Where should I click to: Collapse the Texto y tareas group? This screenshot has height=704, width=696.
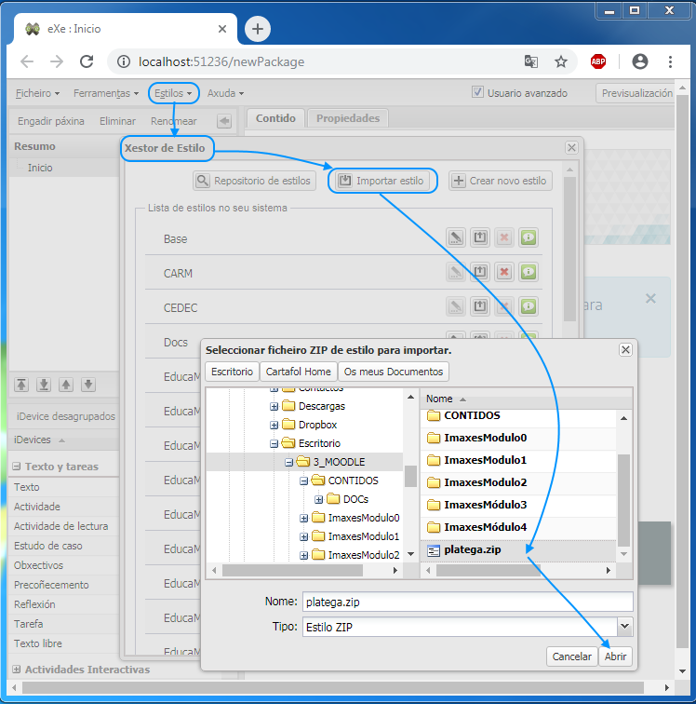click(17, 467)
